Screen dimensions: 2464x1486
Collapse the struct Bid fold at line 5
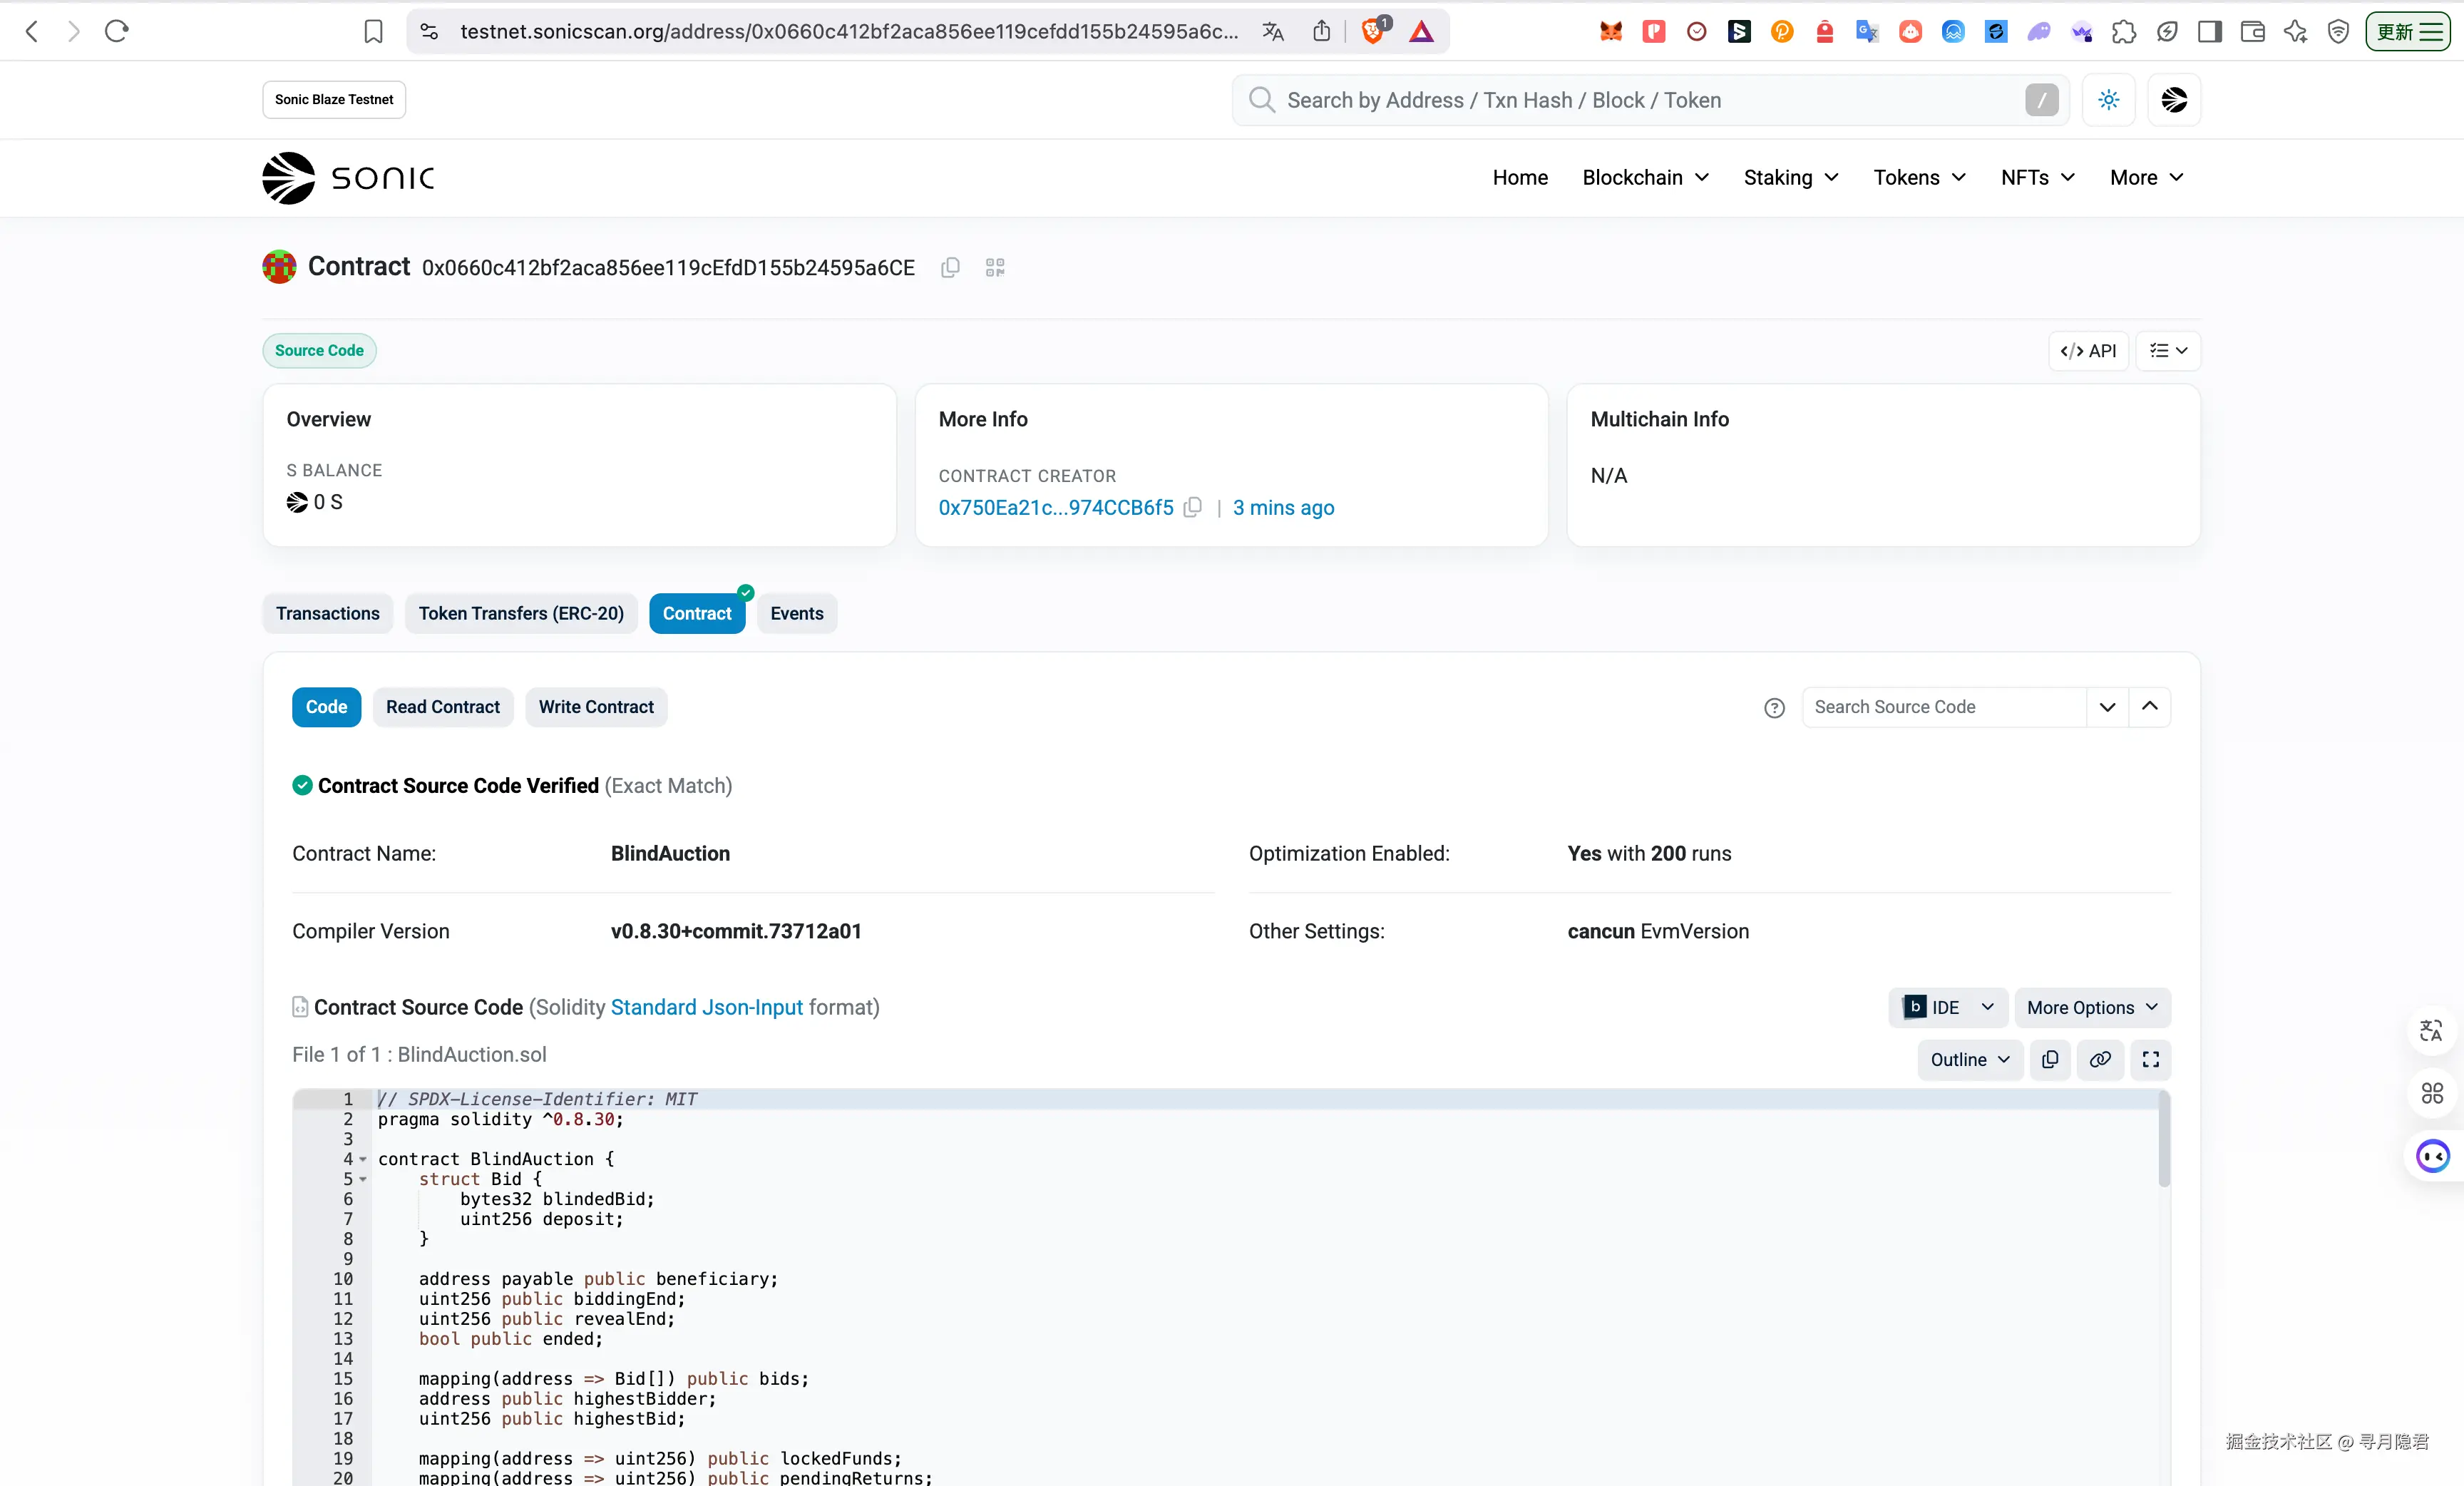point(363,1180)
